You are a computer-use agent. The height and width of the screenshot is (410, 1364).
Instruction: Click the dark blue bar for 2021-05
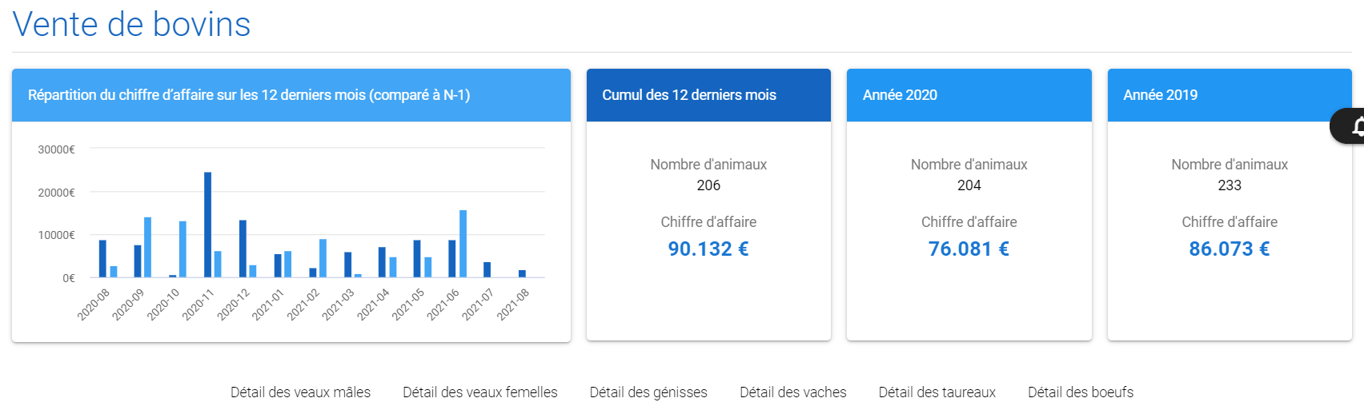(x=417, y=259)
